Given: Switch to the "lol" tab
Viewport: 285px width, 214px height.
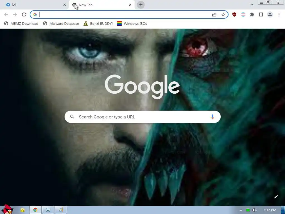Looking at the screenshot, I should click(35, 5).
